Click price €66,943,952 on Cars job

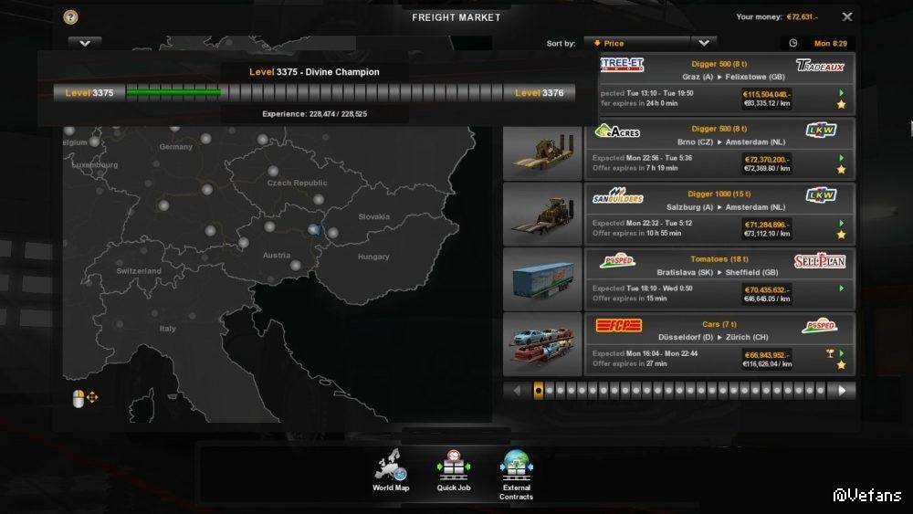point(767,354)
